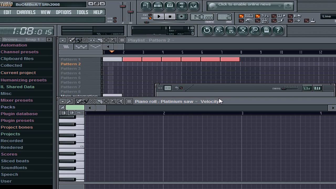Show the browser panel from the top toolbar
Screen dimensions: 336x189
click(181, 6)
